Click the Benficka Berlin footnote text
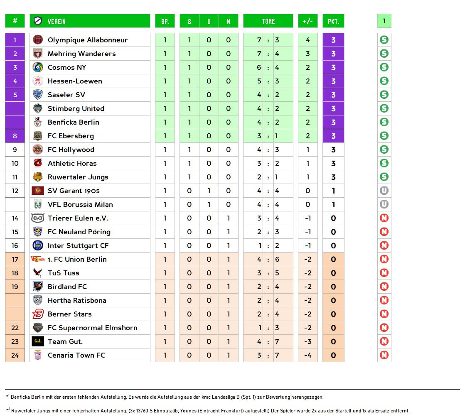 coord(166,397)
